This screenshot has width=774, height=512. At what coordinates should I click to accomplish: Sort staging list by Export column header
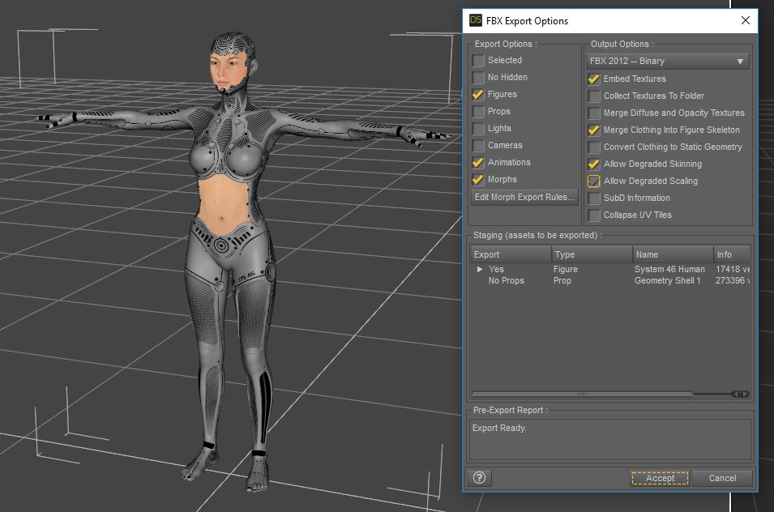click(511, 254)
